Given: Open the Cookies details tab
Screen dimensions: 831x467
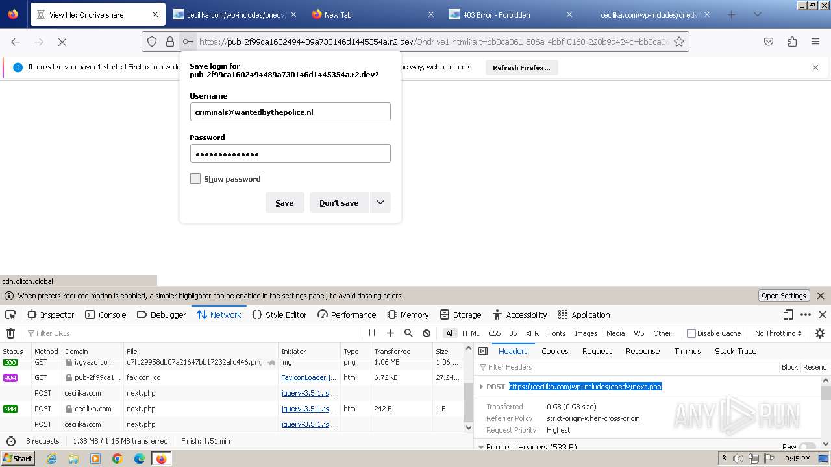Looking at the screenshot, I should (554, 351).
